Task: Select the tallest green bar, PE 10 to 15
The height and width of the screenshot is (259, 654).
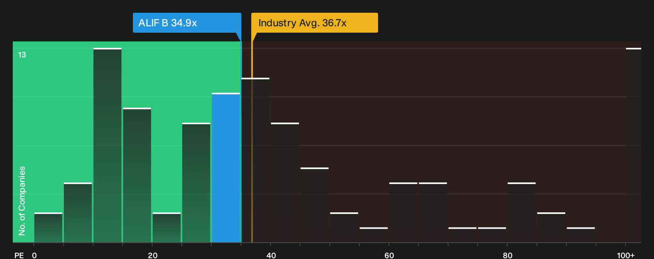Action: coord(108,145)
